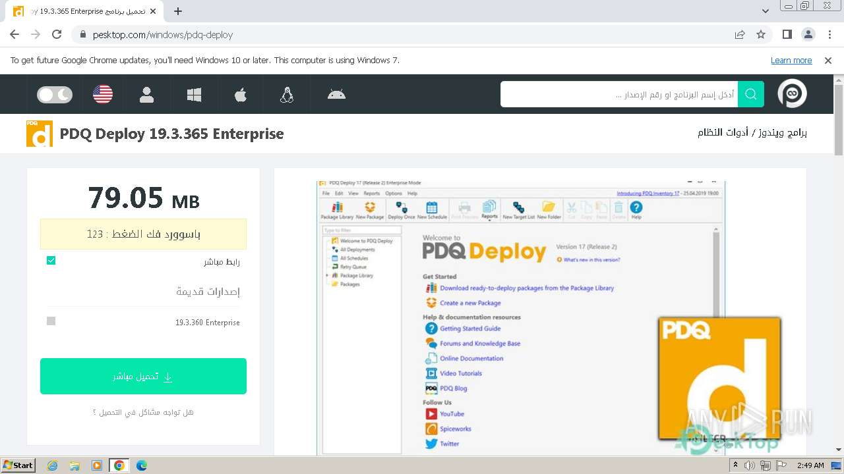Click the old versions heading text

point(208,291)
